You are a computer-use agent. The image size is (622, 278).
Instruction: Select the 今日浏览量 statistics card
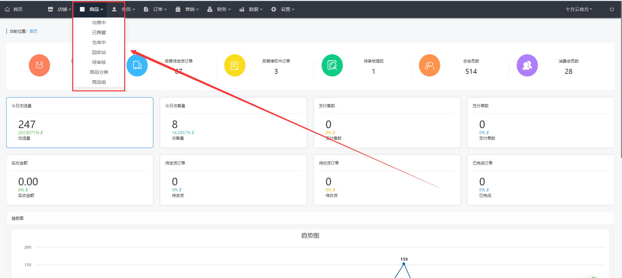(79, 122)
